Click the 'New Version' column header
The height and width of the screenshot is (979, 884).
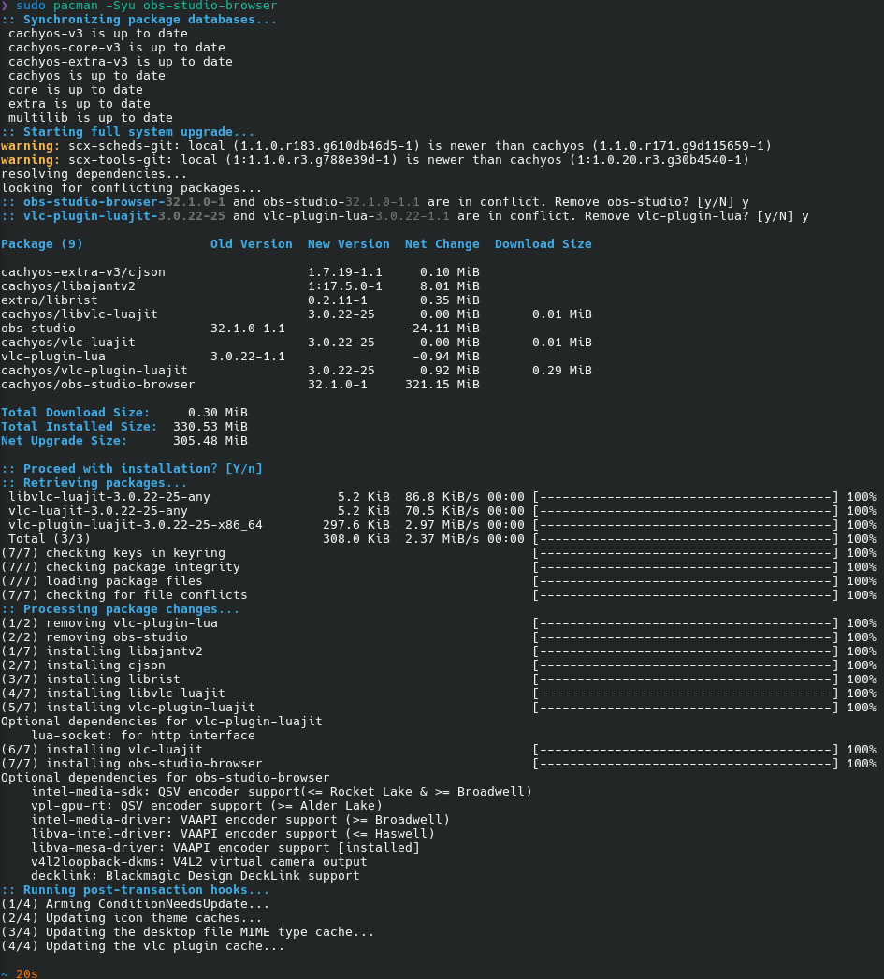point(349,244)
